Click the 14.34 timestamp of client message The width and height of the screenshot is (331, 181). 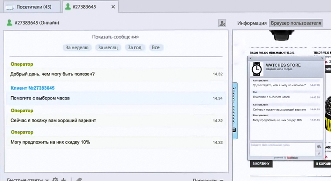(218, 98)
